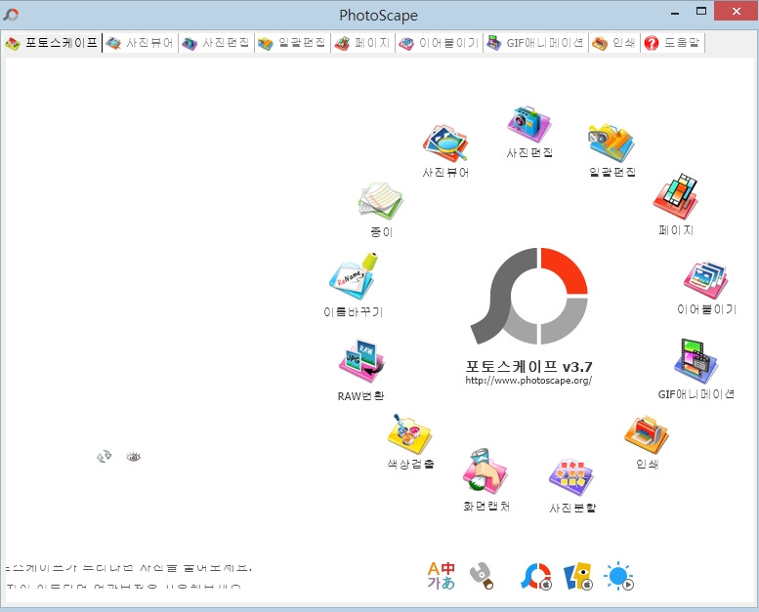The height and width of the screenshot is (612, 759).
Task: Open the RAW변환 converter icon
Action: pyautogui.click(x=361, y=361)
